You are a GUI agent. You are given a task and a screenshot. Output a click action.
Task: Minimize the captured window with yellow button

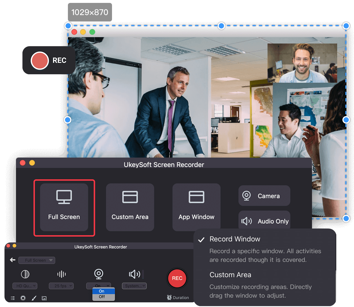pyautogui.click(x=83, y=32)
